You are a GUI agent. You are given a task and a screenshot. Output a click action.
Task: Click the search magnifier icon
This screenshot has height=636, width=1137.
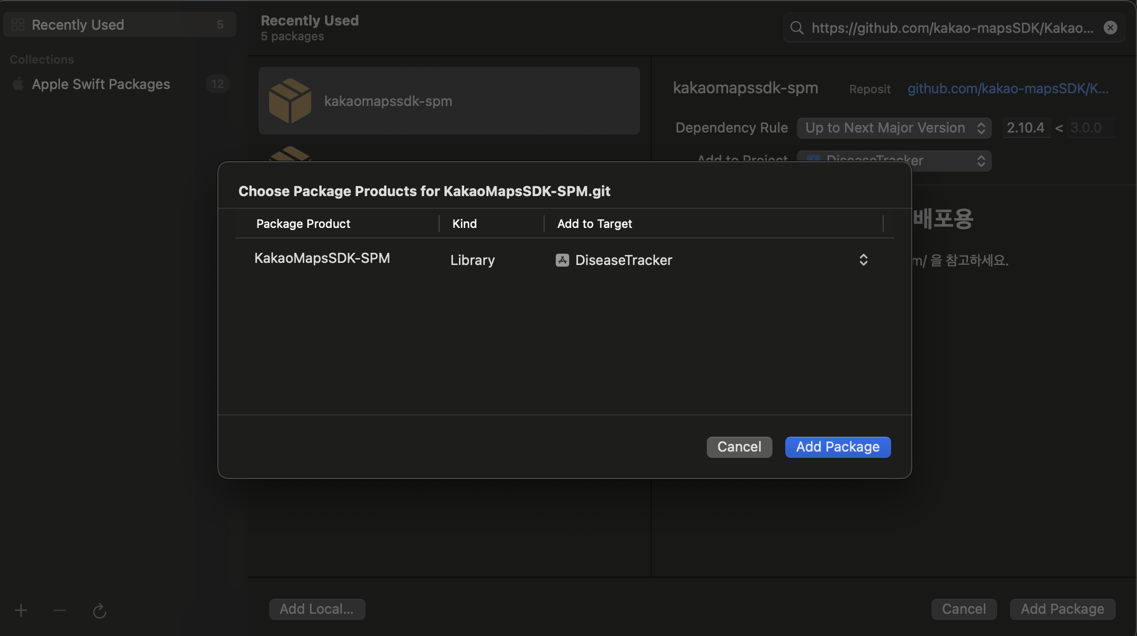[797, 28]
